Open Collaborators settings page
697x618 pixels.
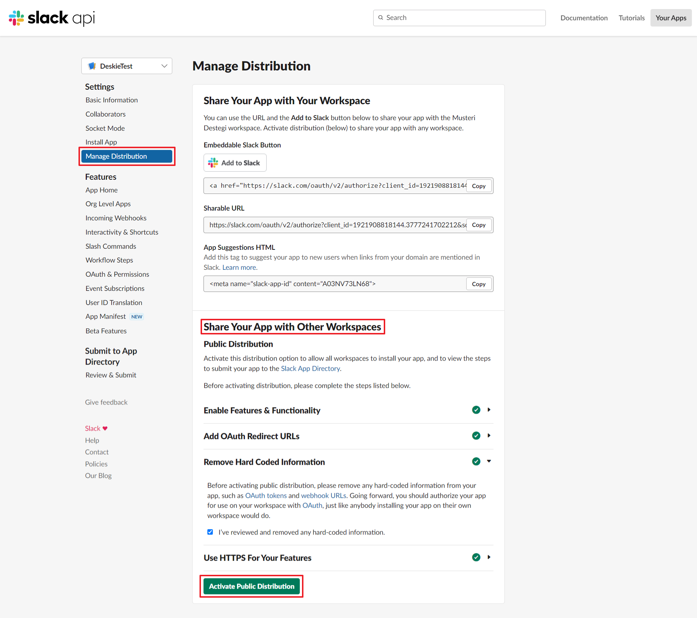pos(105,114)
